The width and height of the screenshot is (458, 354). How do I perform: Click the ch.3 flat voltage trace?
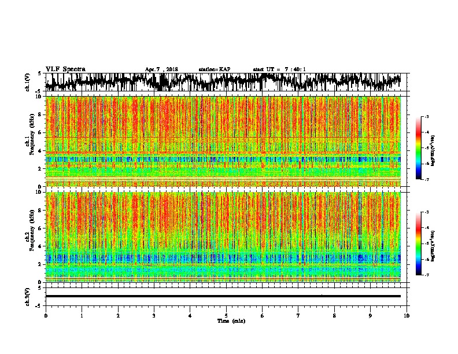click(223, 296)
